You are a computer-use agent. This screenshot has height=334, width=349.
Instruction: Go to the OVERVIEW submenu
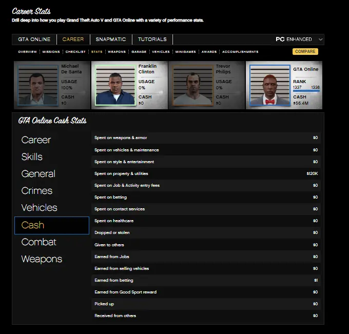pyautogui.click(x=27, y=52)
